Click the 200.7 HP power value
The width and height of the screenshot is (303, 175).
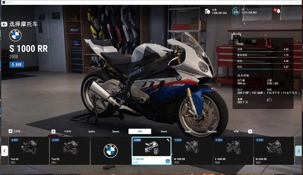251,93
